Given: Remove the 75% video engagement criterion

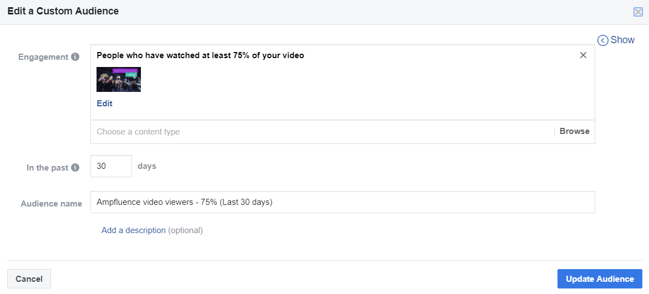Looking at the screenshot, I should [583, 55].
